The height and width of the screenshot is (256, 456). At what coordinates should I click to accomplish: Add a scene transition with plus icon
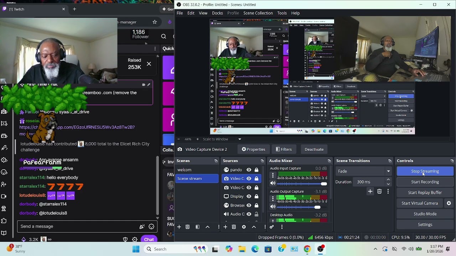[x=370, y=192]
